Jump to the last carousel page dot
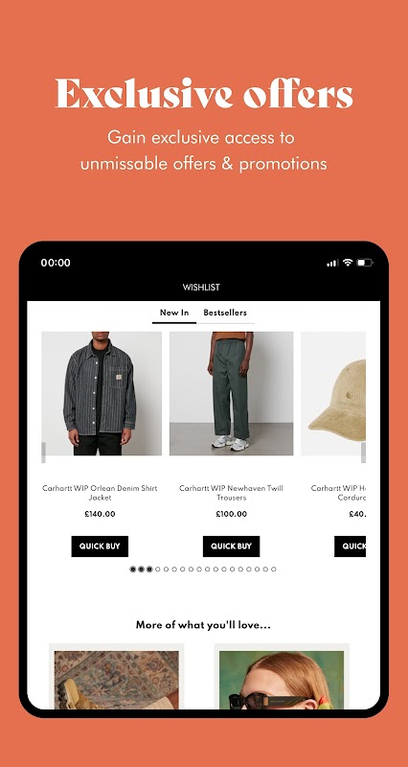 pos(274,569)
